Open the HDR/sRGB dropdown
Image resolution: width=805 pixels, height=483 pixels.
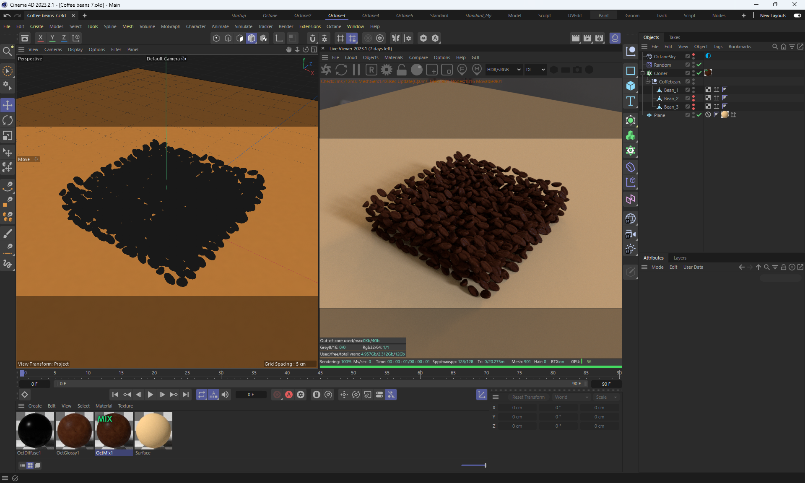pos(504,70)
